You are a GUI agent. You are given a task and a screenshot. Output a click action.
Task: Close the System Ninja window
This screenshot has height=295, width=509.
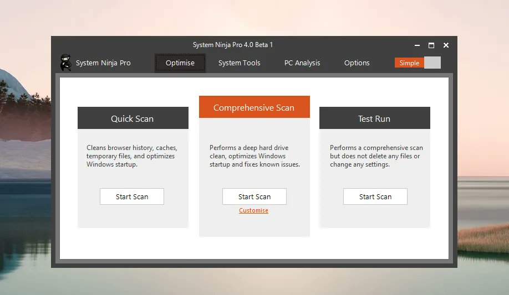[x=446, y=45]
